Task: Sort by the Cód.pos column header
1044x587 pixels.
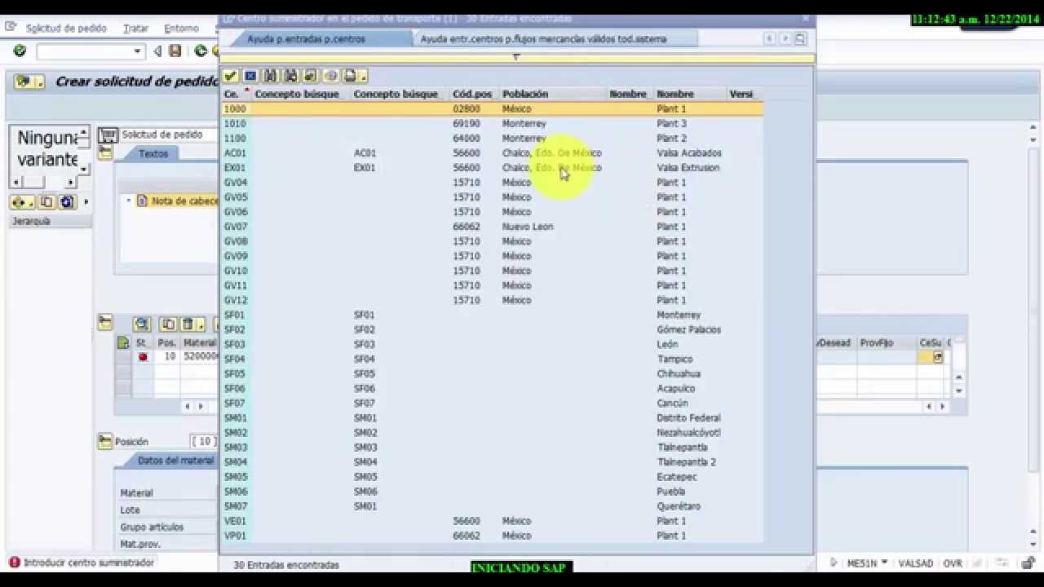Action: pos(473,94)
